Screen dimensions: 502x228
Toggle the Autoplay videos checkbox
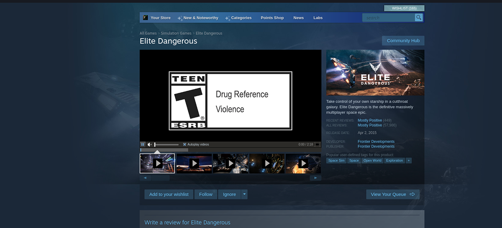click(184, 144)
